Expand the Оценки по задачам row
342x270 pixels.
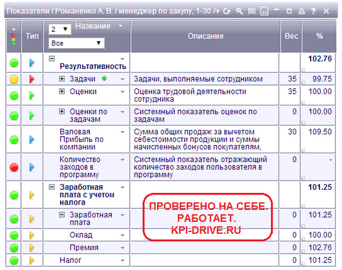click(62, 111)
